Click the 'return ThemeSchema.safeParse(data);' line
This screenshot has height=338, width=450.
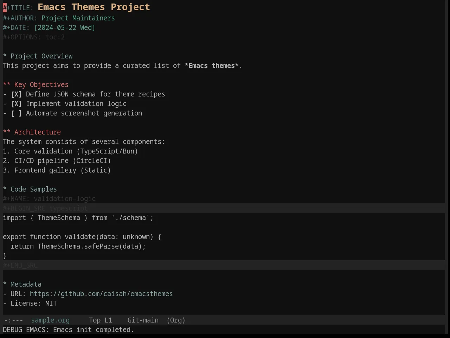[x=78, y=246]
